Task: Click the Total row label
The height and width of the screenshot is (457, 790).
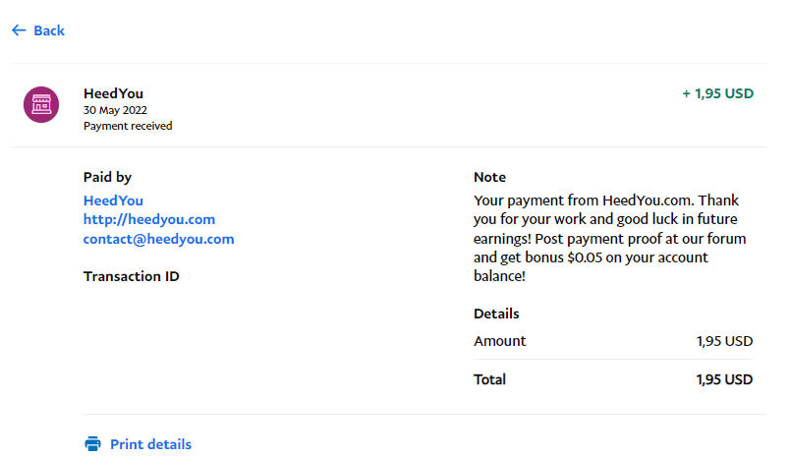Action: point(489,379)
